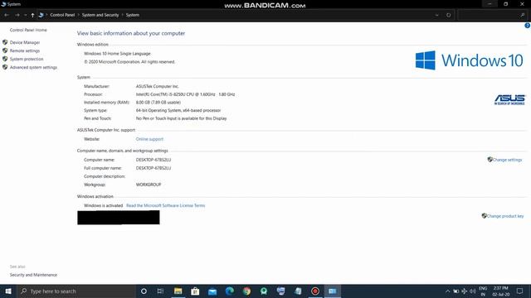531x298 pixels.
Task: Click System and Security breadcrumb
Action: [x=100, y=15]
